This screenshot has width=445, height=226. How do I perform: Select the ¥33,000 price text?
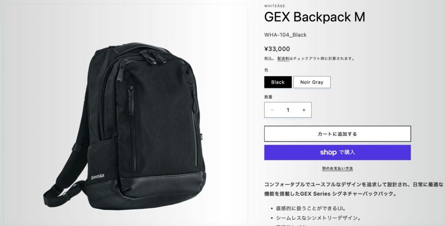(277, 49)
